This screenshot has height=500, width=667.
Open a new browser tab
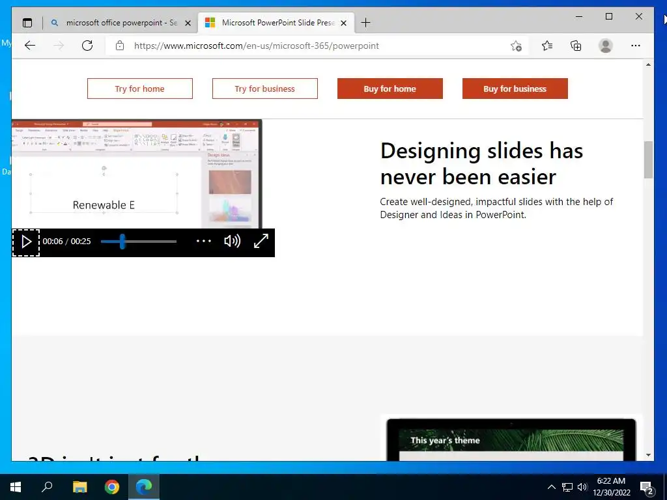click(x=365, y=23)
